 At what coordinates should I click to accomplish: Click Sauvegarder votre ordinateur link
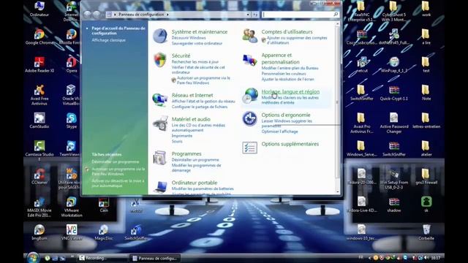point(197,43)
